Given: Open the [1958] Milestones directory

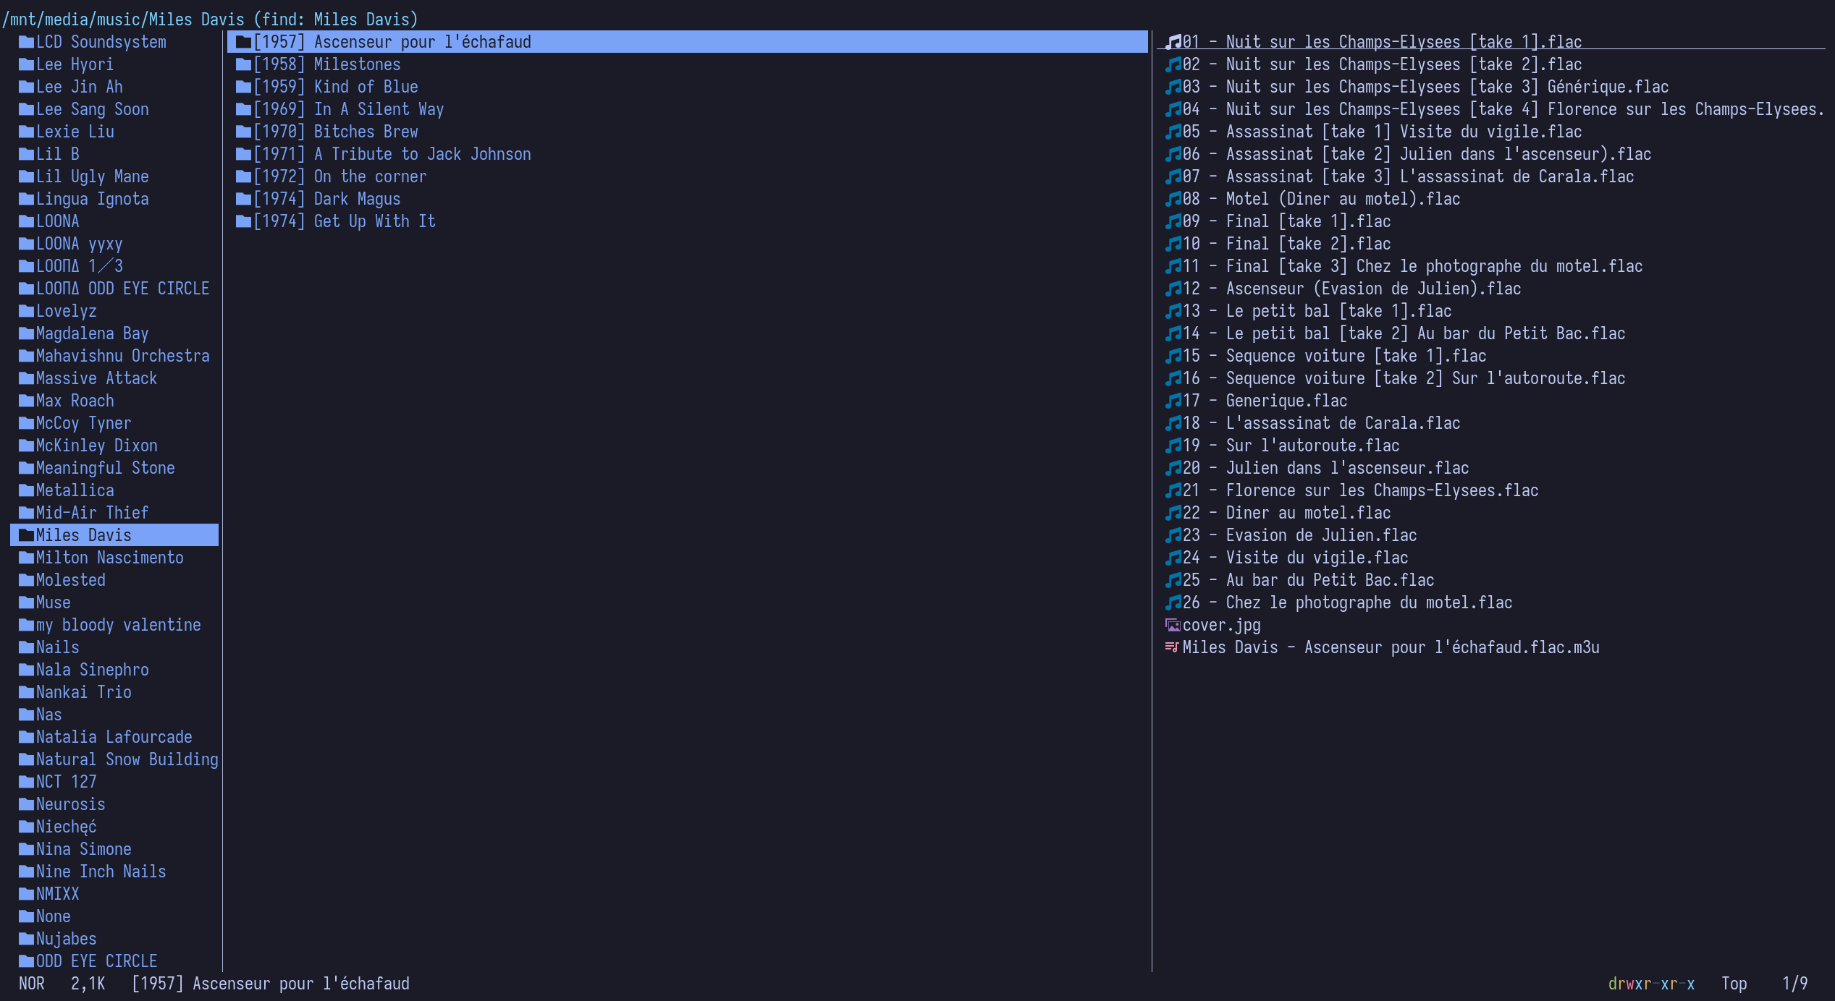Looking at the screenshot, I should (x=326, y=64).
